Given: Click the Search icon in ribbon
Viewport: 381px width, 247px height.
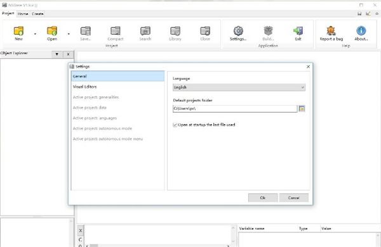Looking at the screenshot, I should 145,31.
